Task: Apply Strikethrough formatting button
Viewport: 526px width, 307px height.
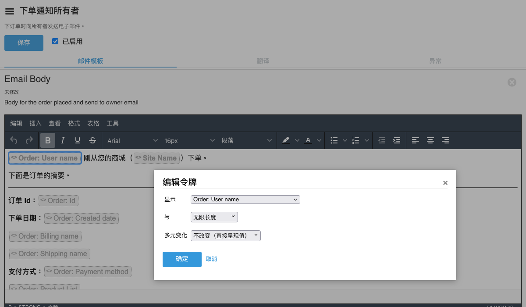Action: pos(92,140)
